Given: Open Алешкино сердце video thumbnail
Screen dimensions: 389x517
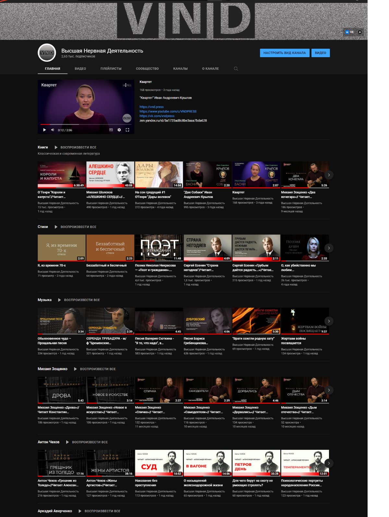Looking at the screenshot, I should (x=110, y=175).
